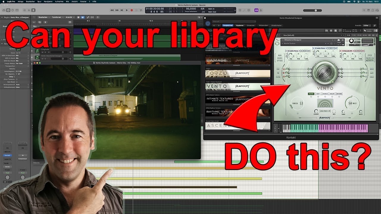Click the Vento Woodwind Designer track instrument icon

click(37, 57)
